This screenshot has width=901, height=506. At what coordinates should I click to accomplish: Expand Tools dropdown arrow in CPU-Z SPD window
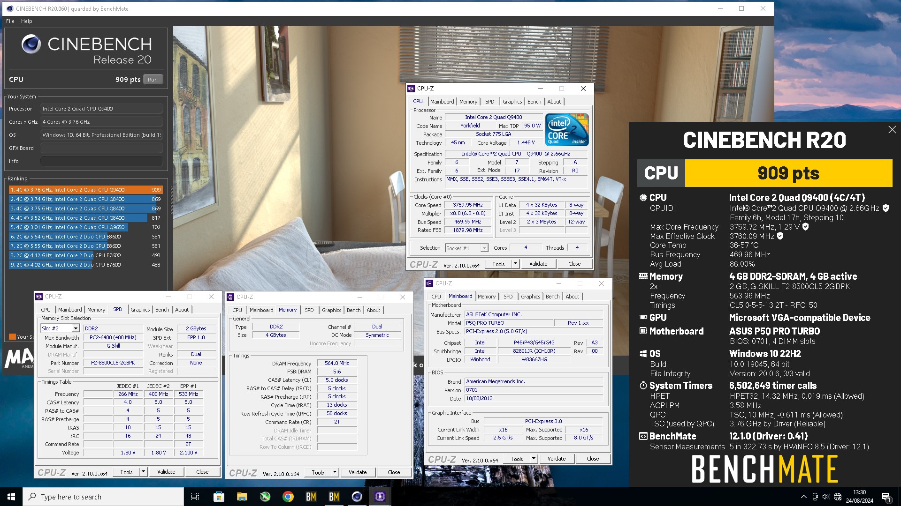(x=143, y=472)
